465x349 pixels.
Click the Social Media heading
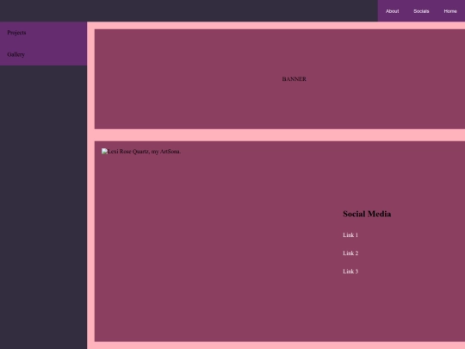(367, 214)
